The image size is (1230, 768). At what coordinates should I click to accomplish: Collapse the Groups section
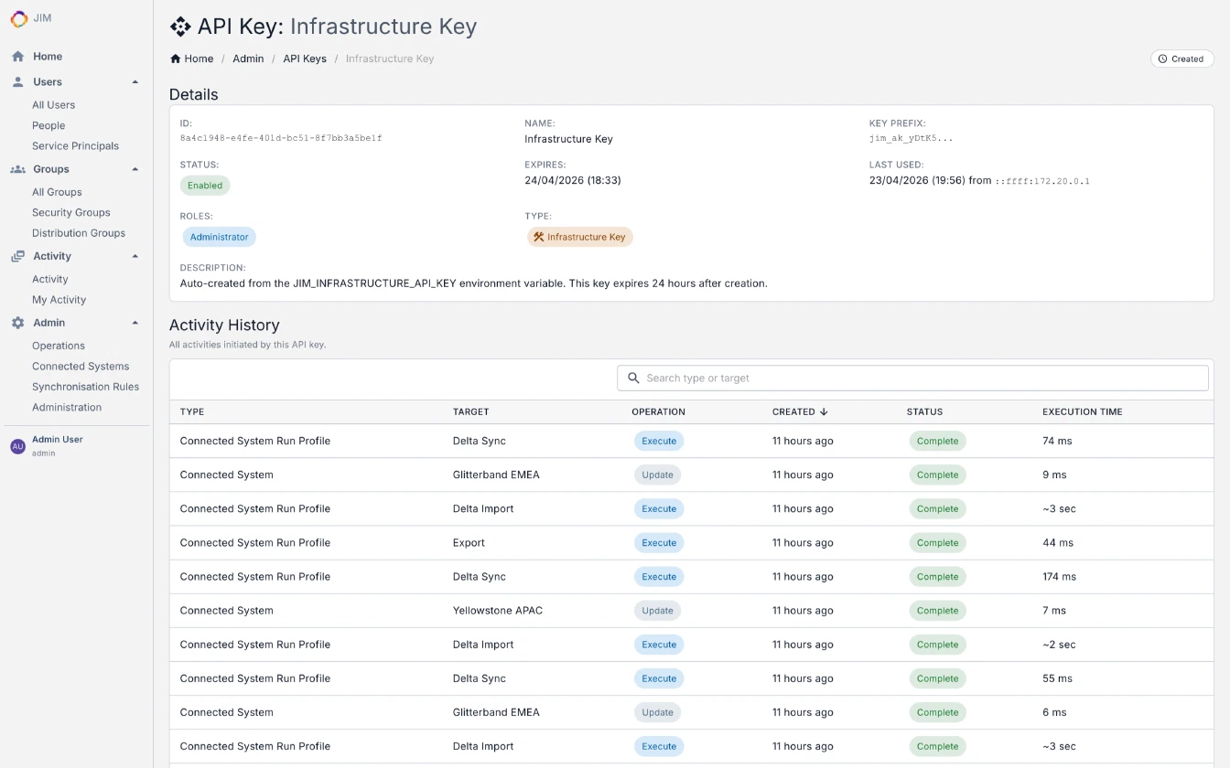pyautogui.click(x=135, y=168)
